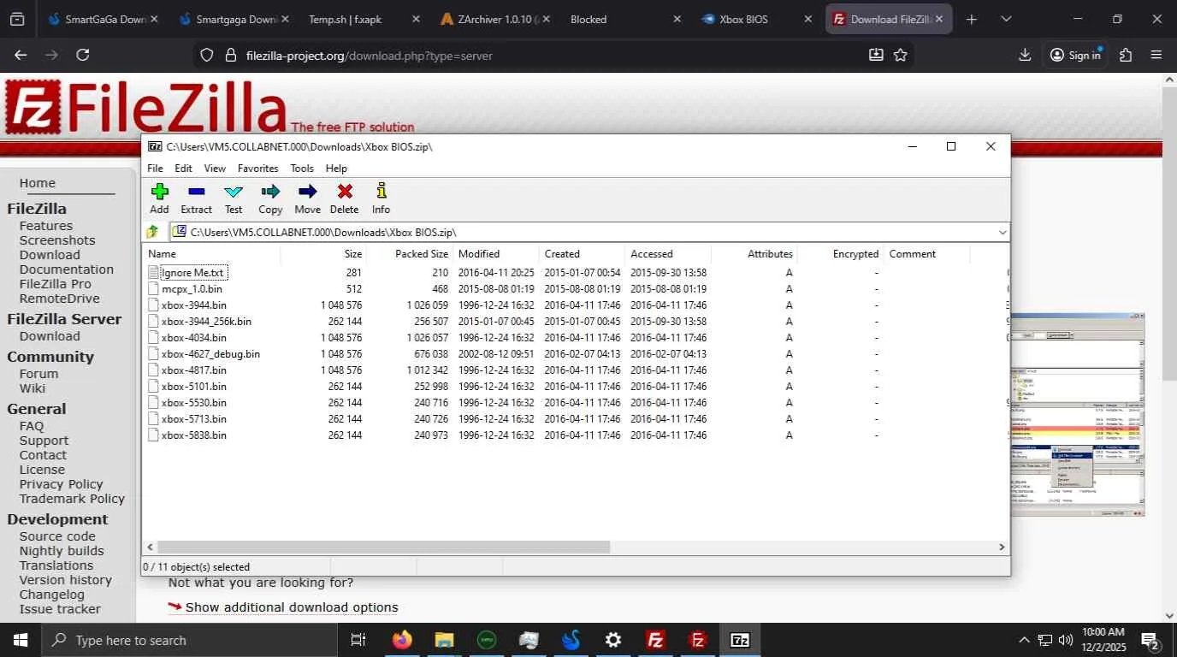Open Task View on the taskbar
The height and width of the screenshot is (657, 1177).
pos(358,640)
